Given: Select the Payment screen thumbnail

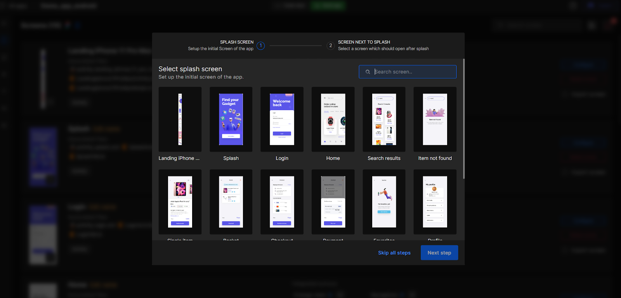Looking at the screenshot, I should coord(333,202).
